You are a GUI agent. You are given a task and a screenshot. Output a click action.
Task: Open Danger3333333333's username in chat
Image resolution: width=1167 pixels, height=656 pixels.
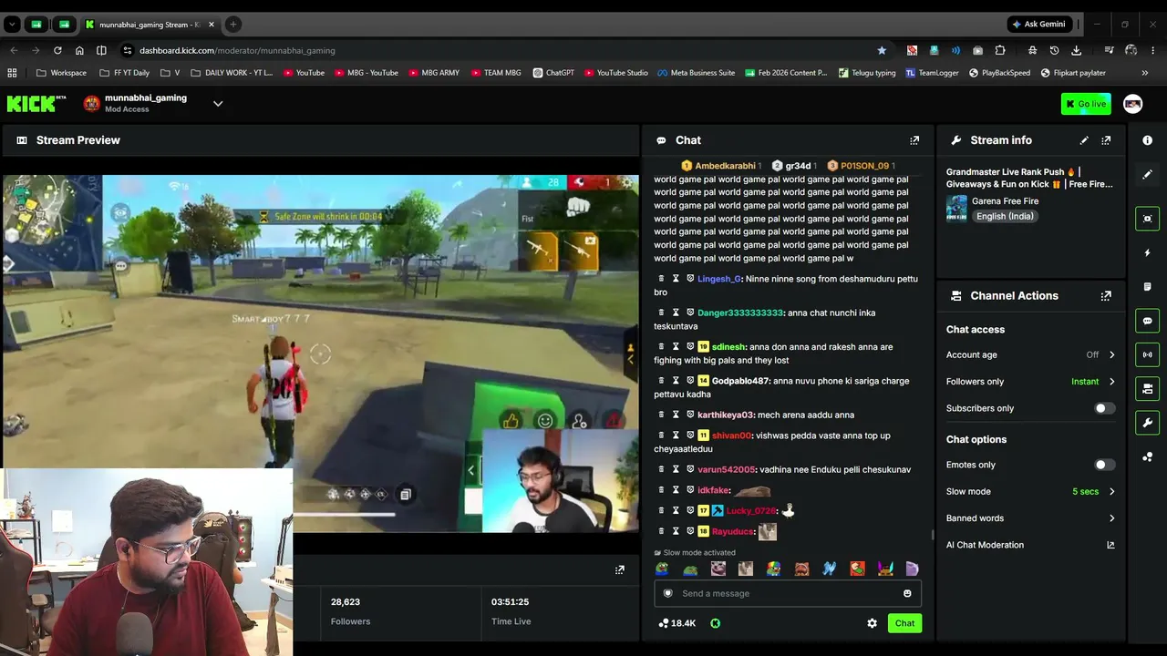[x=740, y=313]
